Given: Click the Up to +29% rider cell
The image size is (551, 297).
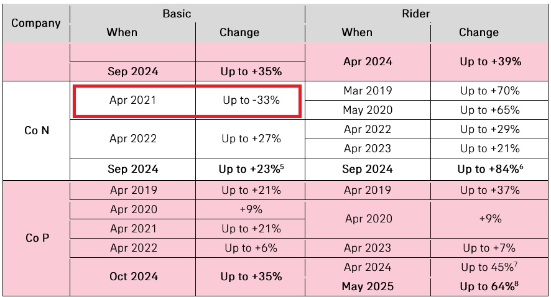Looking at the screenshot, I should tap(490, 129).
